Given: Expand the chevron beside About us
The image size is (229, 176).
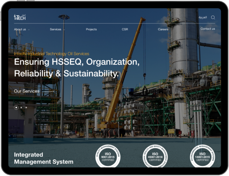Looking at the screenshot, I should [x=29, y=30].
